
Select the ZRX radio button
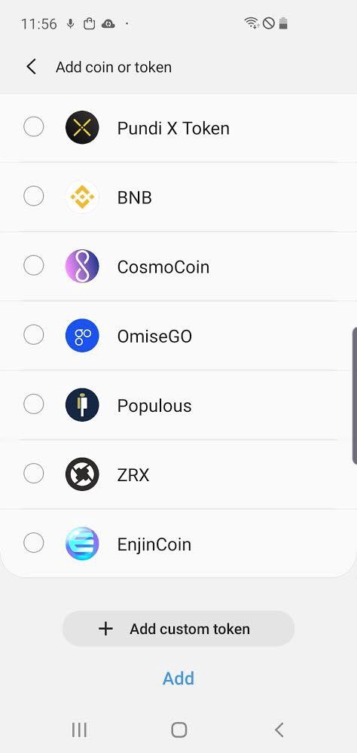tap(34, 474)
